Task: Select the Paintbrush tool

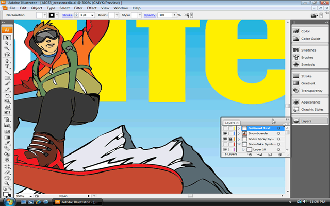Action: (x=7, y=83)
